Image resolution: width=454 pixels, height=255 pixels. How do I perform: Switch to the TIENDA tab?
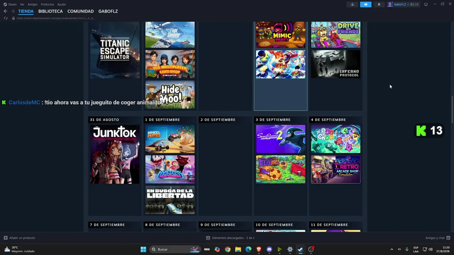point(26,11)
